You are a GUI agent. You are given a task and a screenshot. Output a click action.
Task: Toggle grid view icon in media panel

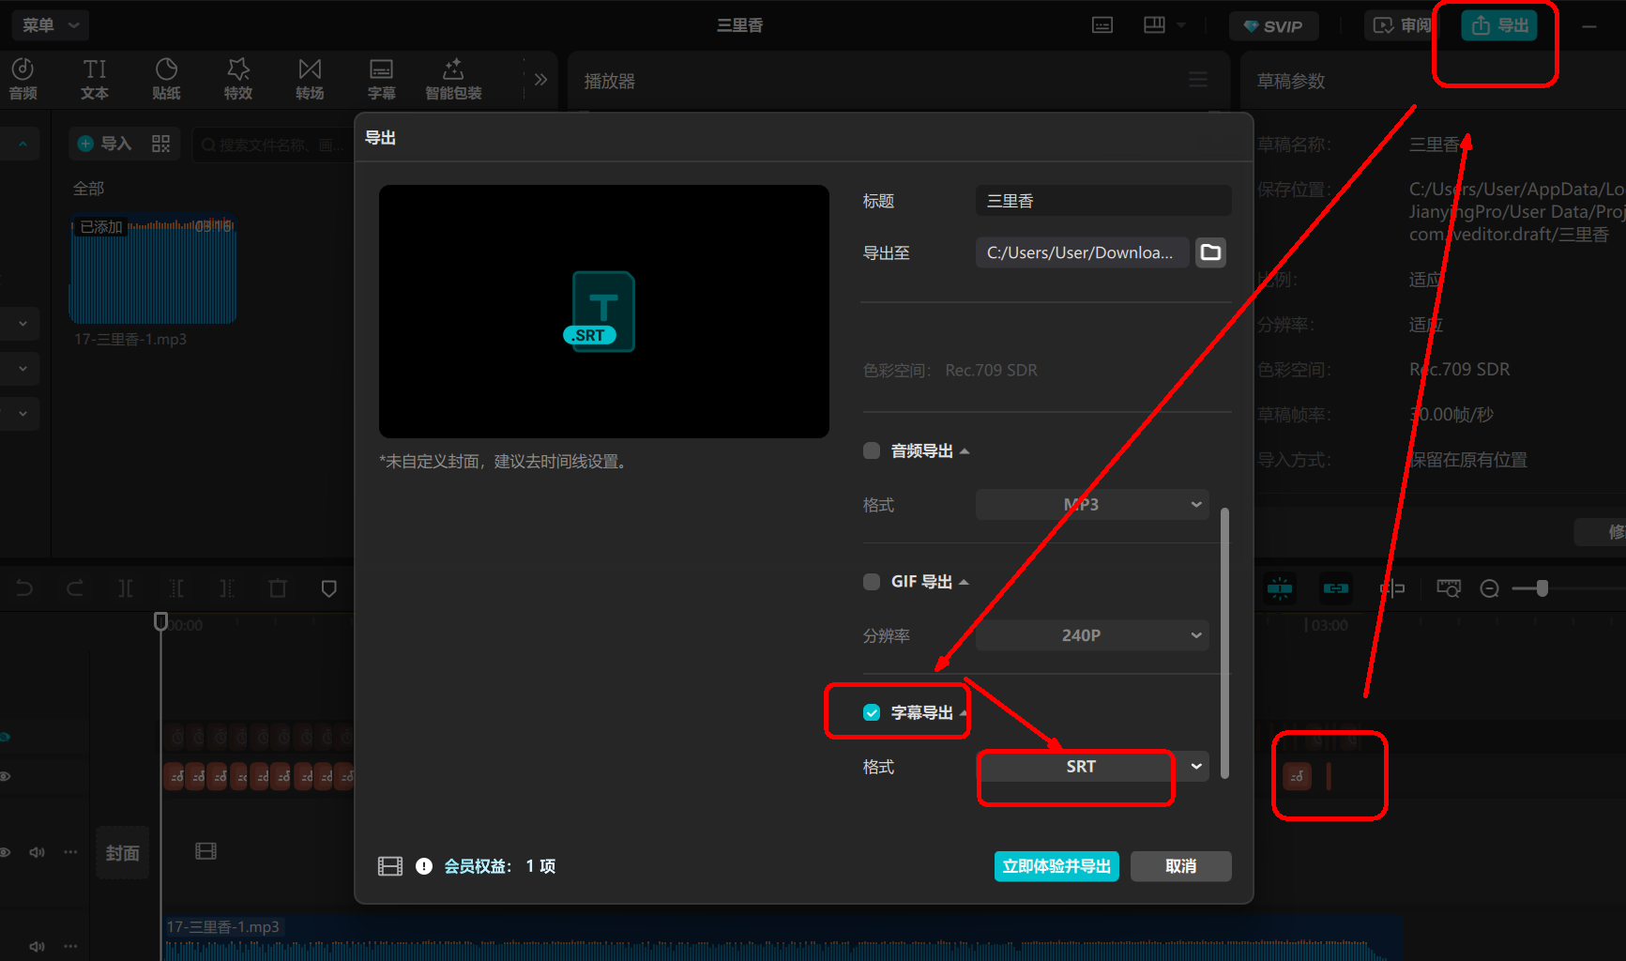pos(161,144)
